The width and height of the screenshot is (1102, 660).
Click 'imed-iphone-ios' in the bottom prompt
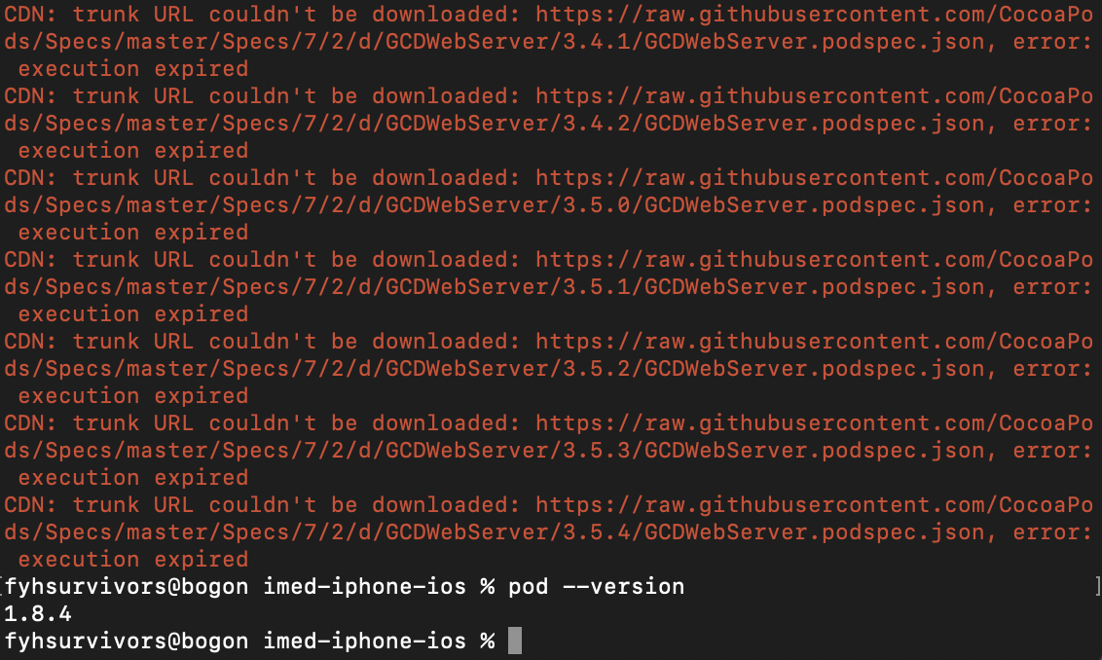tap(364, 642)
